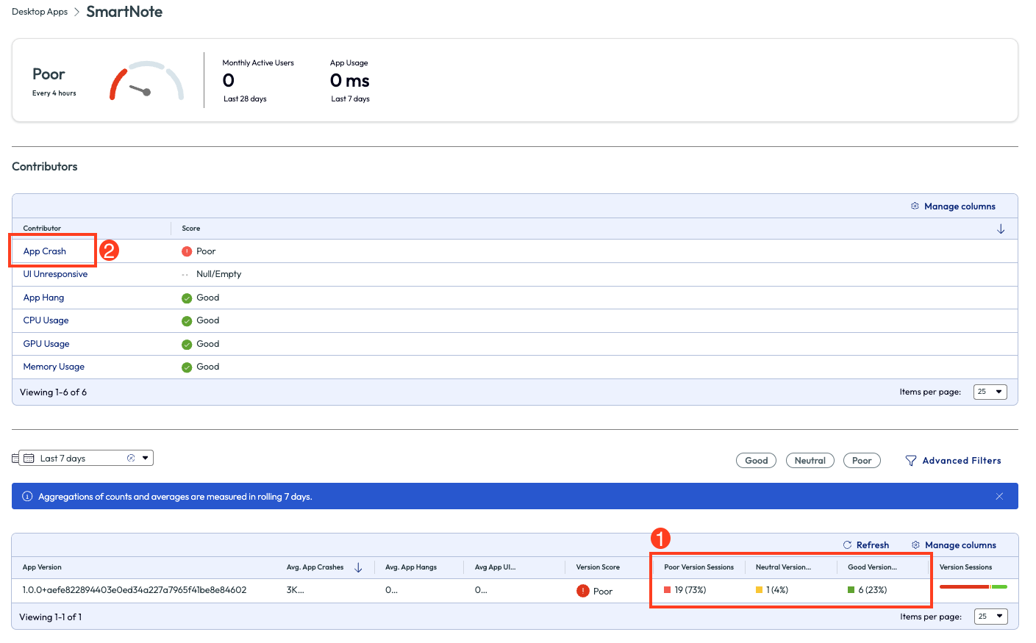Open the App Crash contributor link
1036x643 pixels.
click(x=43, y=251)
